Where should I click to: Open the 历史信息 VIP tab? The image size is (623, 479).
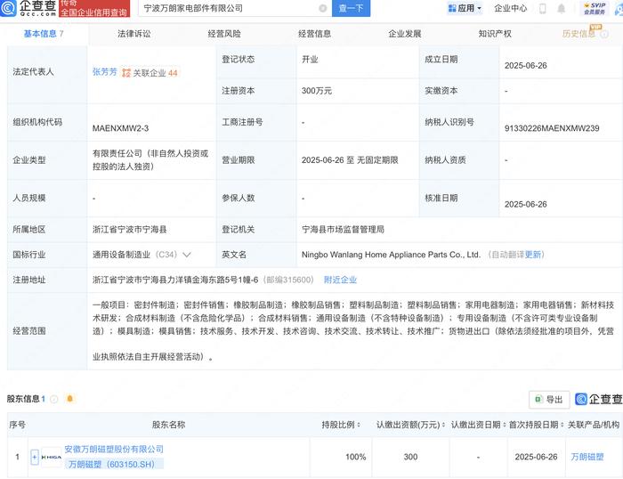(578, 34)
